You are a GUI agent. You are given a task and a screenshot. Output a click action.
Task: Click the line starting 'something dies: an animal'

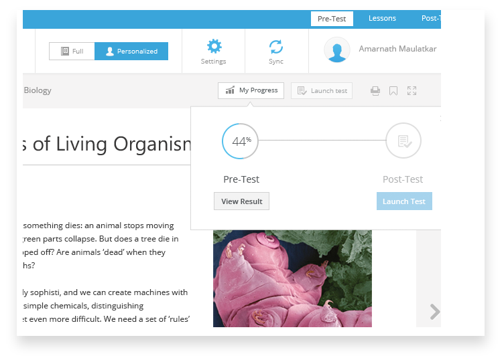point(99,225)
